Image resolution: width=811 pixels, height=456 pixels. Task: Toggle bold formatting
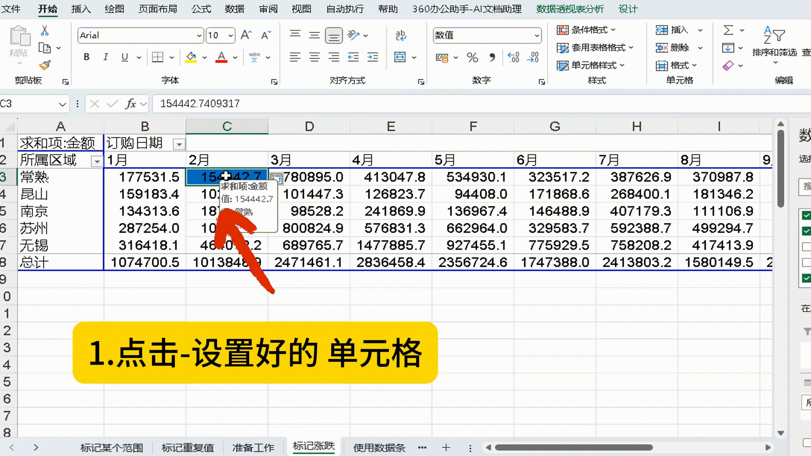(87, 57)
